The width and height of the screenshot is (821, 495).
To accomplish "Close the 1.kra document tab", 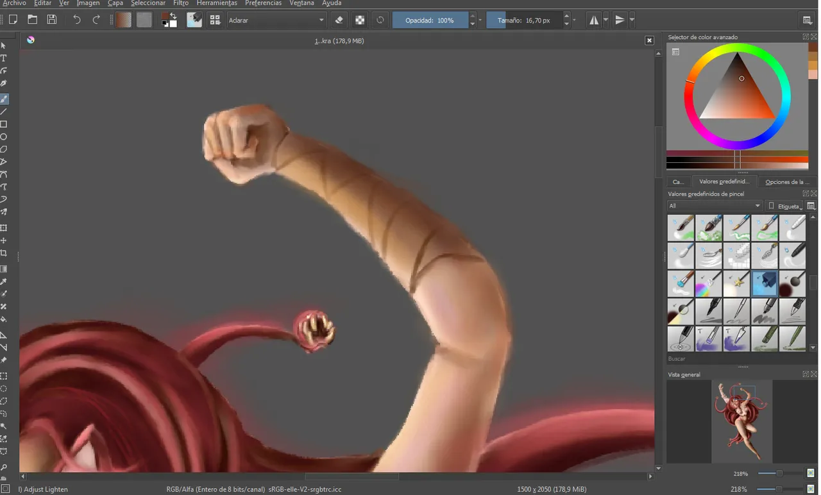I will (x=649, y=40).
